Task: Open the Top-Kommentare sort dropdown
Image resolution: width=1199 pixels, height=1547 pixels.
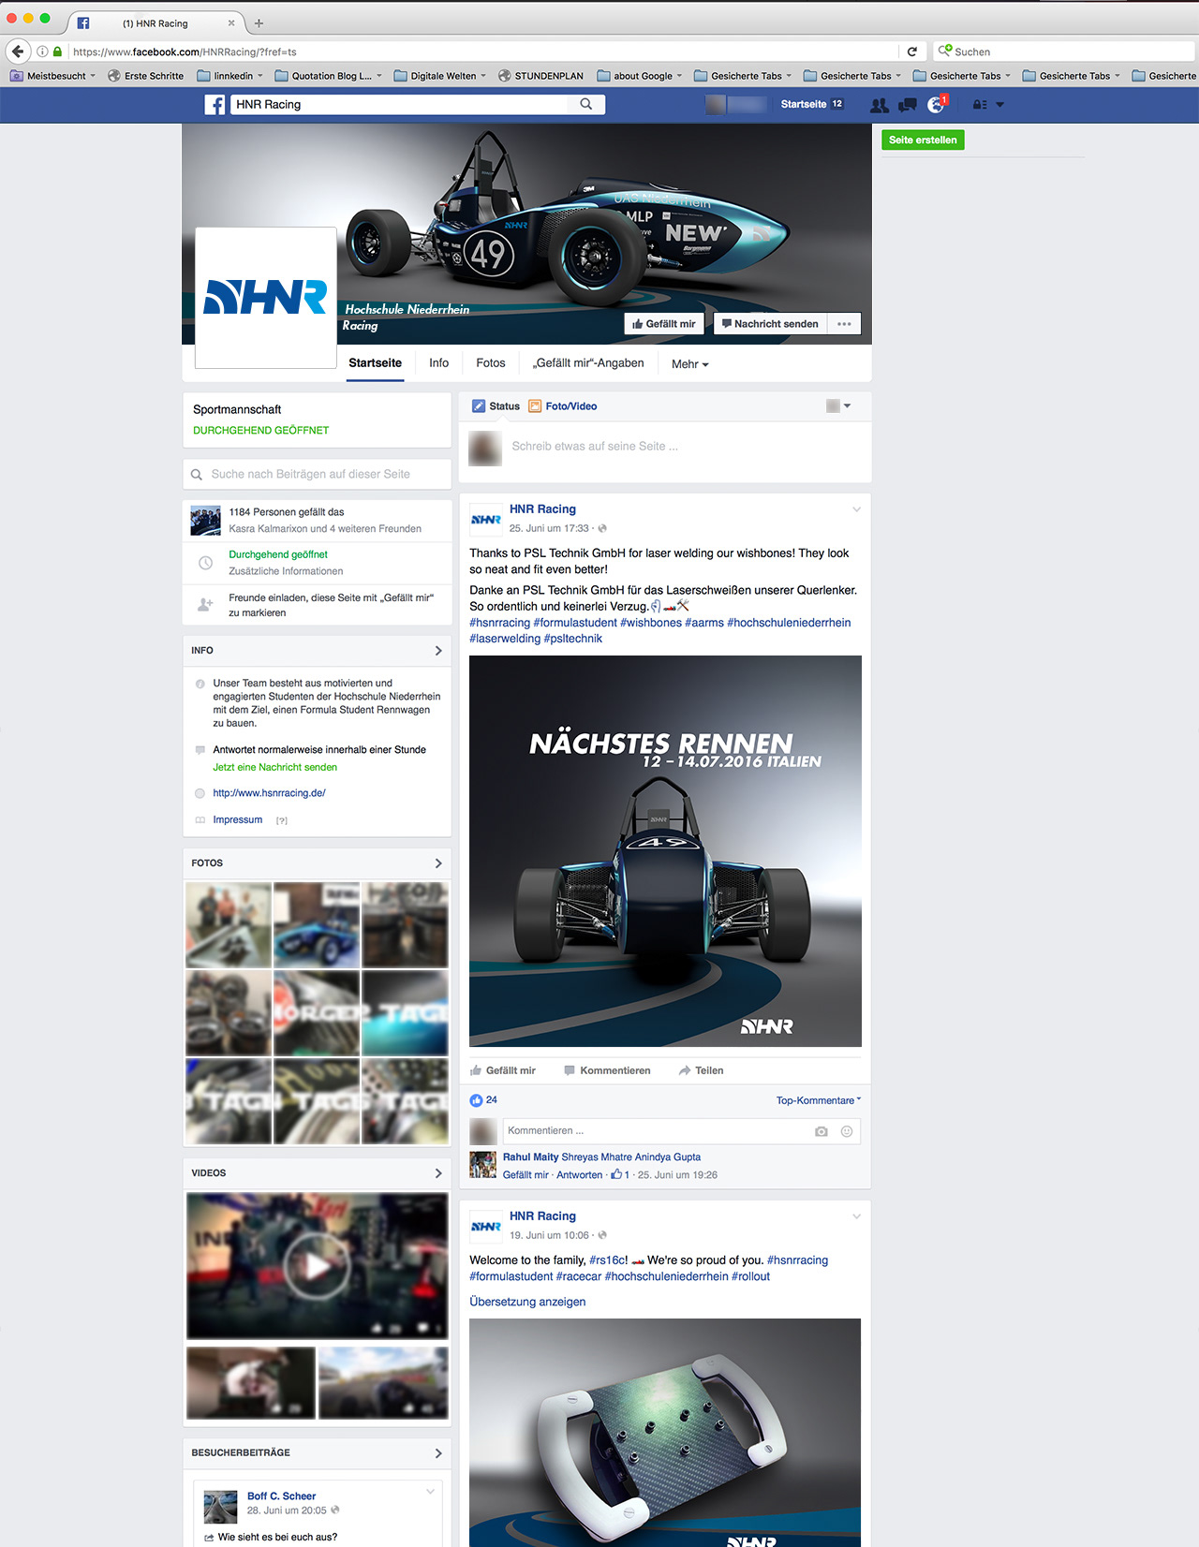Action: coord(819,1100)
